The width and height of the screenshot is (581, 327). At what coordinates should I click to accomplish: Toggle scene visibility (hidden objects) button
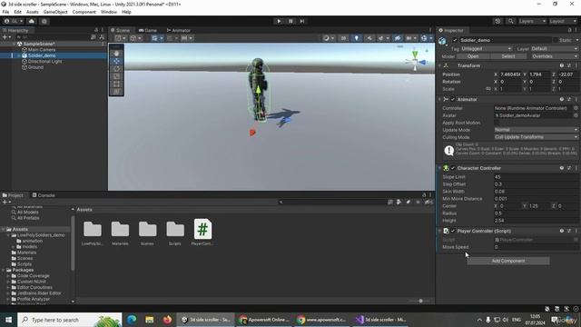(x=398, y=38)
